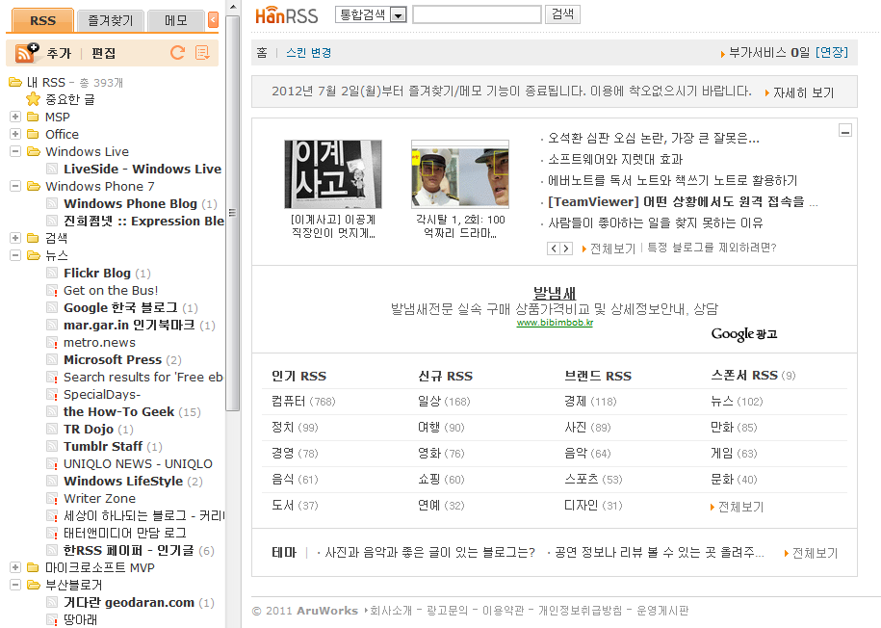Collapse the Windows Phone 7 folder
The width and height of the screenshot is (881, 628).
click(x=15, y=186)
